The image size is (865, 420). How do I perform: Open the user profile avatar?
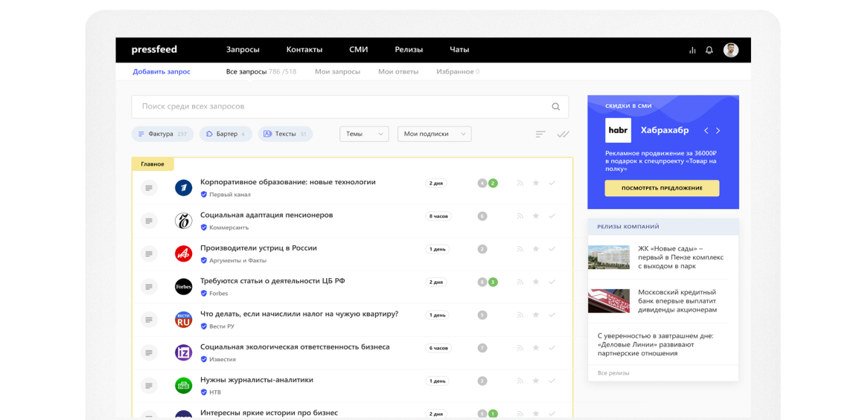(x=731, y=50)
